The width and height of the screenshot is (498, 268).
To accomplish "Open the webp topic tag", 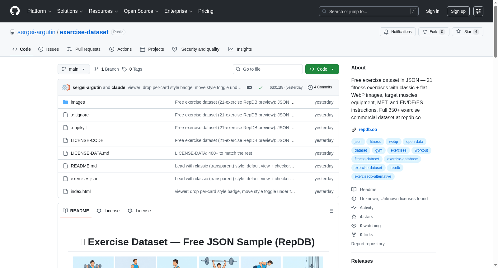I will pos(393,142).
